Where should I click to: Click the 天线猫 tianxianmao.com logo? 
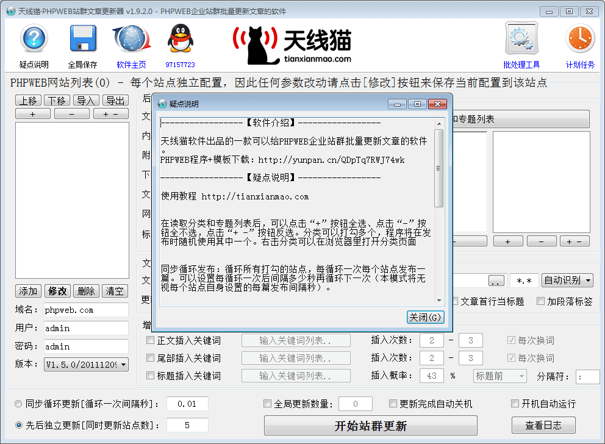(293, 45)
